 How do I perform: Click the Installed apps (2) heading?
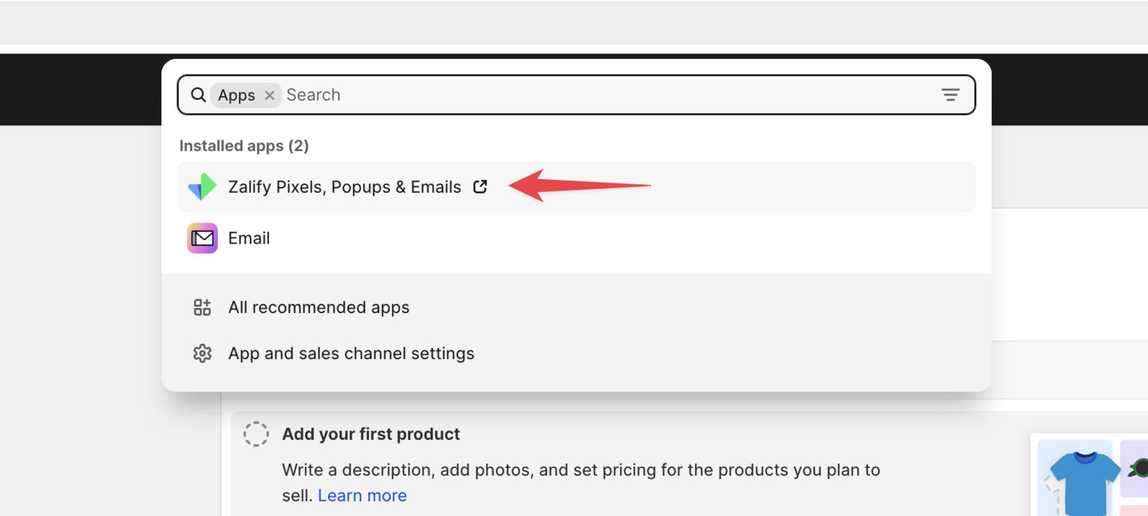(x=244, y=145)
